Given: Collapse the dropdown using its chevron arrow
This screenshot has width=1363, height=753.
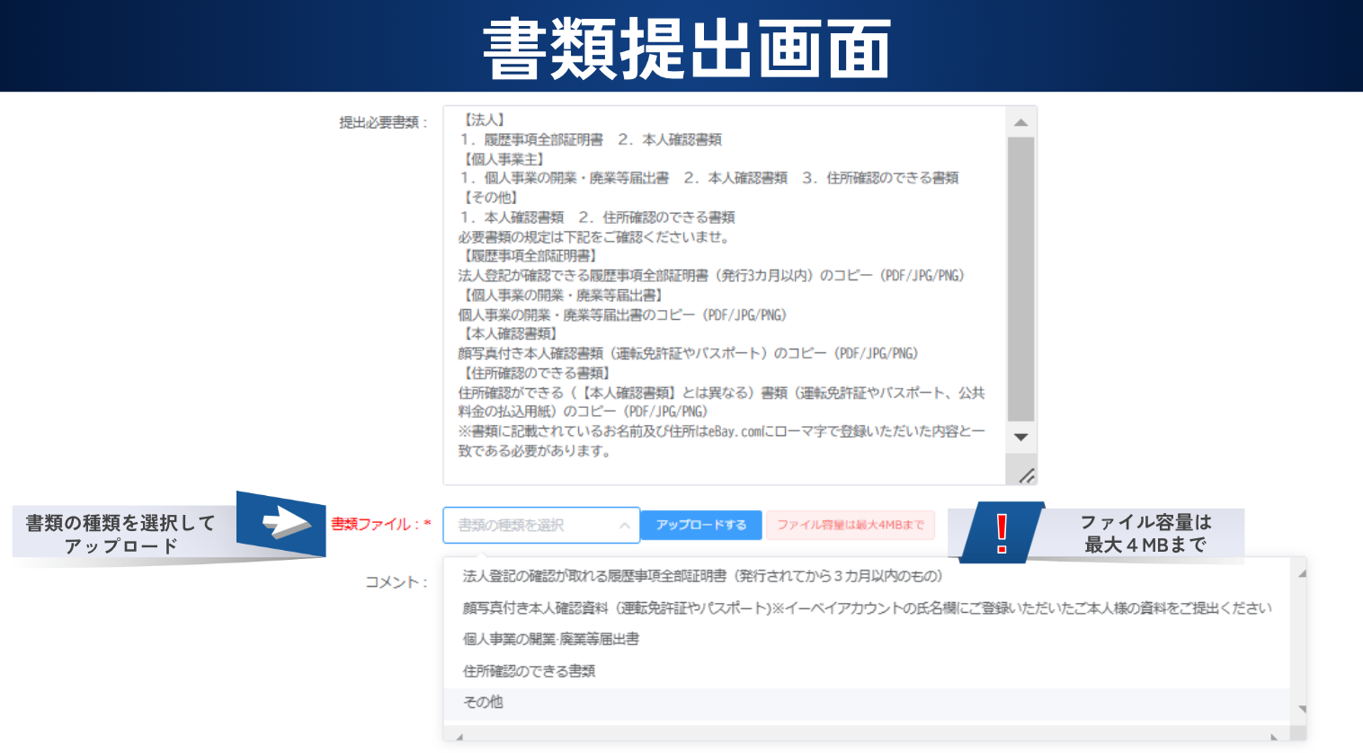Looking at the screenshot, I should click(x=624, y=526).
